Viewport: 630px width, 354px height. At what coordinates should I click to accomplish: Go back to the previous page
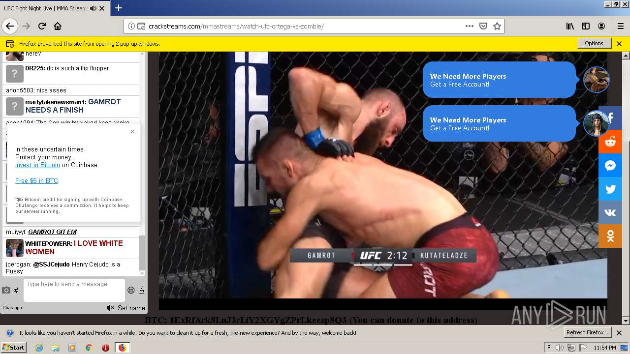10,26
